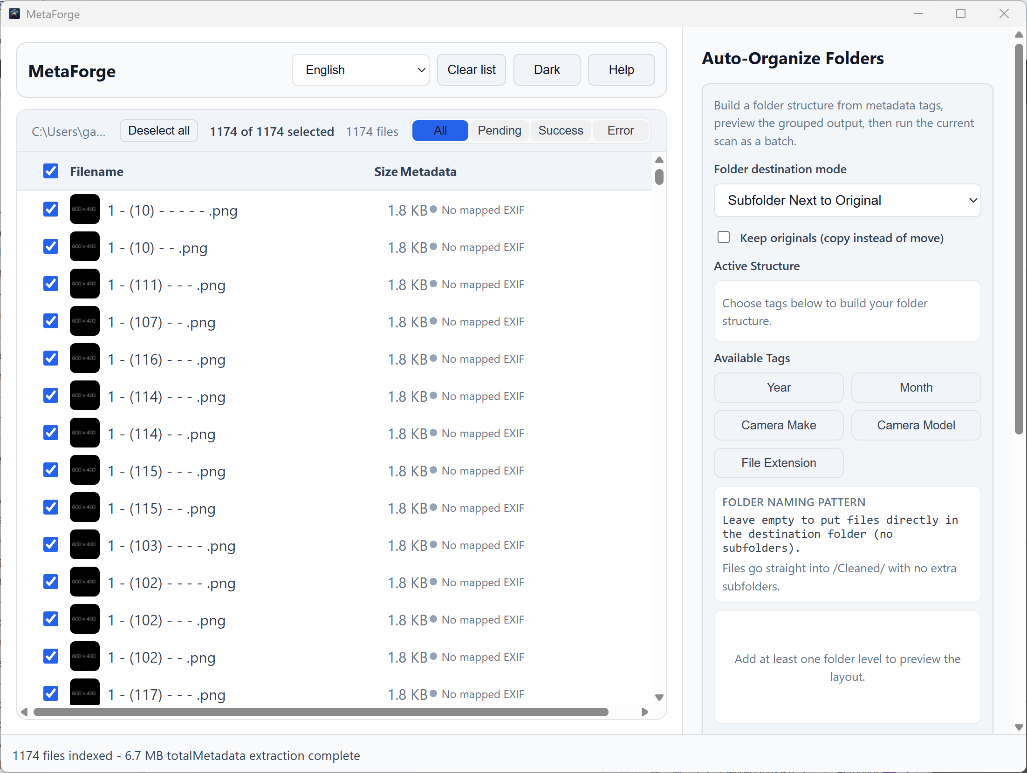Click the Metadata column header

pos(428,172)
